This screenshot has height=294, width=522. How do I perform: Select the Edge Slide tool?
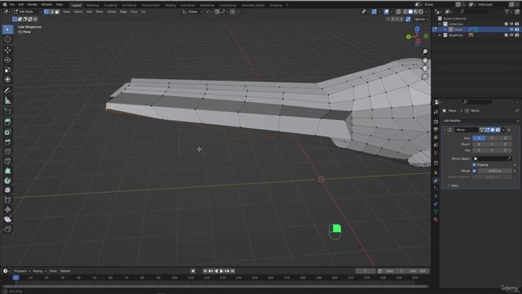coord(7,200)
